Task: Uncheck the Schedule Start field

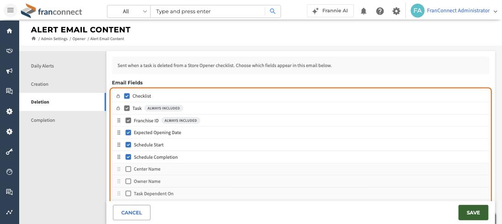Action: click(128, 145)
